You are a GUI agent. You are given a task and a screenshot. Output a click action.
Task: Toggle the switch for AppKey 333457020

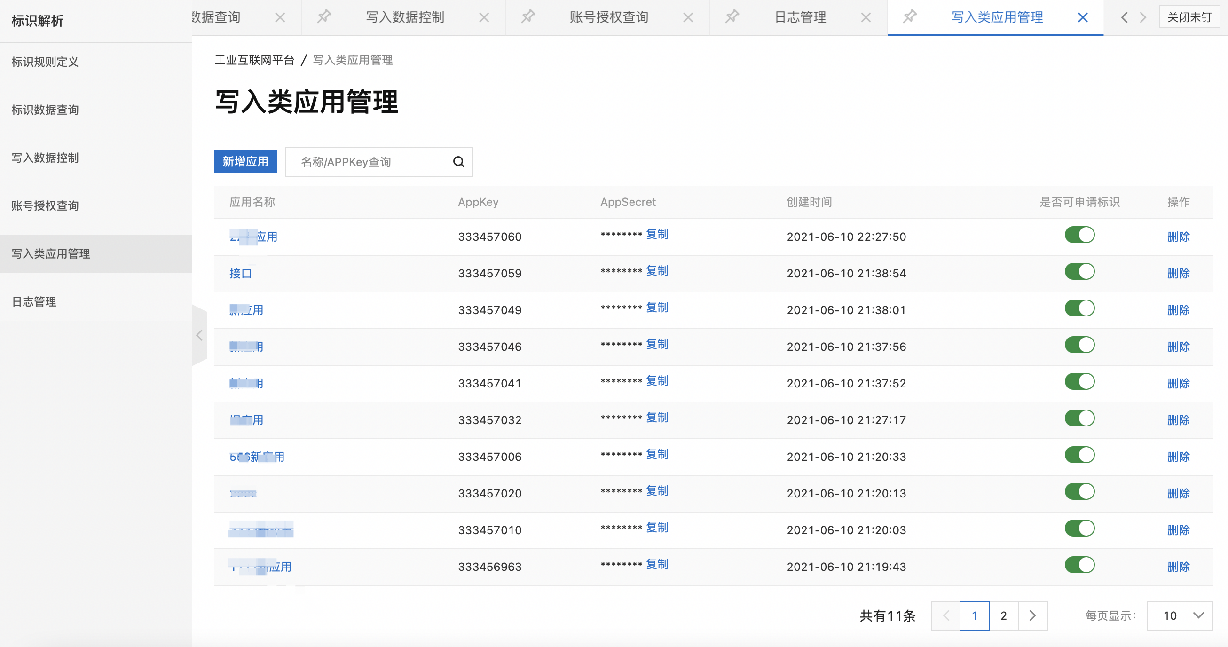tap(1080, 491)
